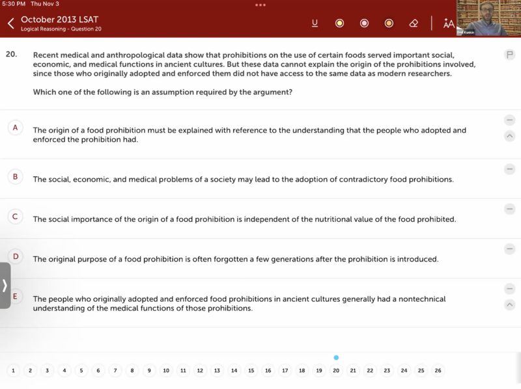This screenshot has width=521, height=389.
Task: Flag question 20 for review
Action: coord(509,55)
